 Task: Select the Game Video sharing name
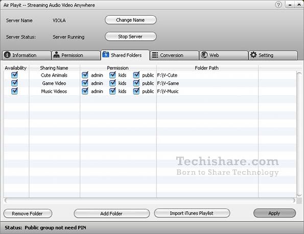pyautogui.click(x=54, y=83)
